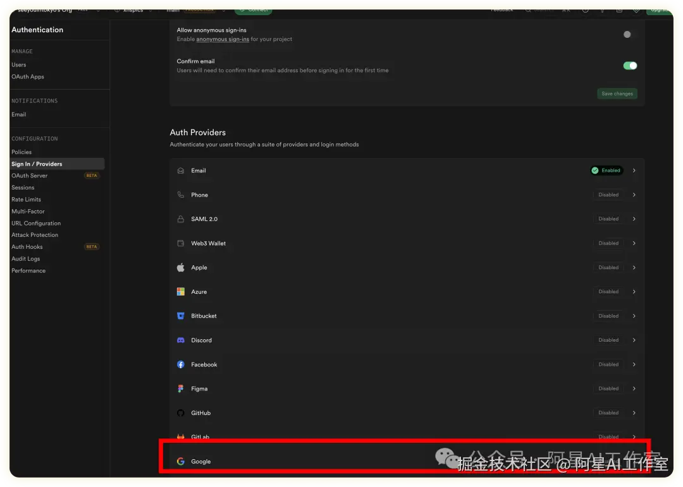The image size is (683, 487).
Task: Expand the SAML 2.0 row chevron
Action: pyautogui.click(x=634, y=219)
